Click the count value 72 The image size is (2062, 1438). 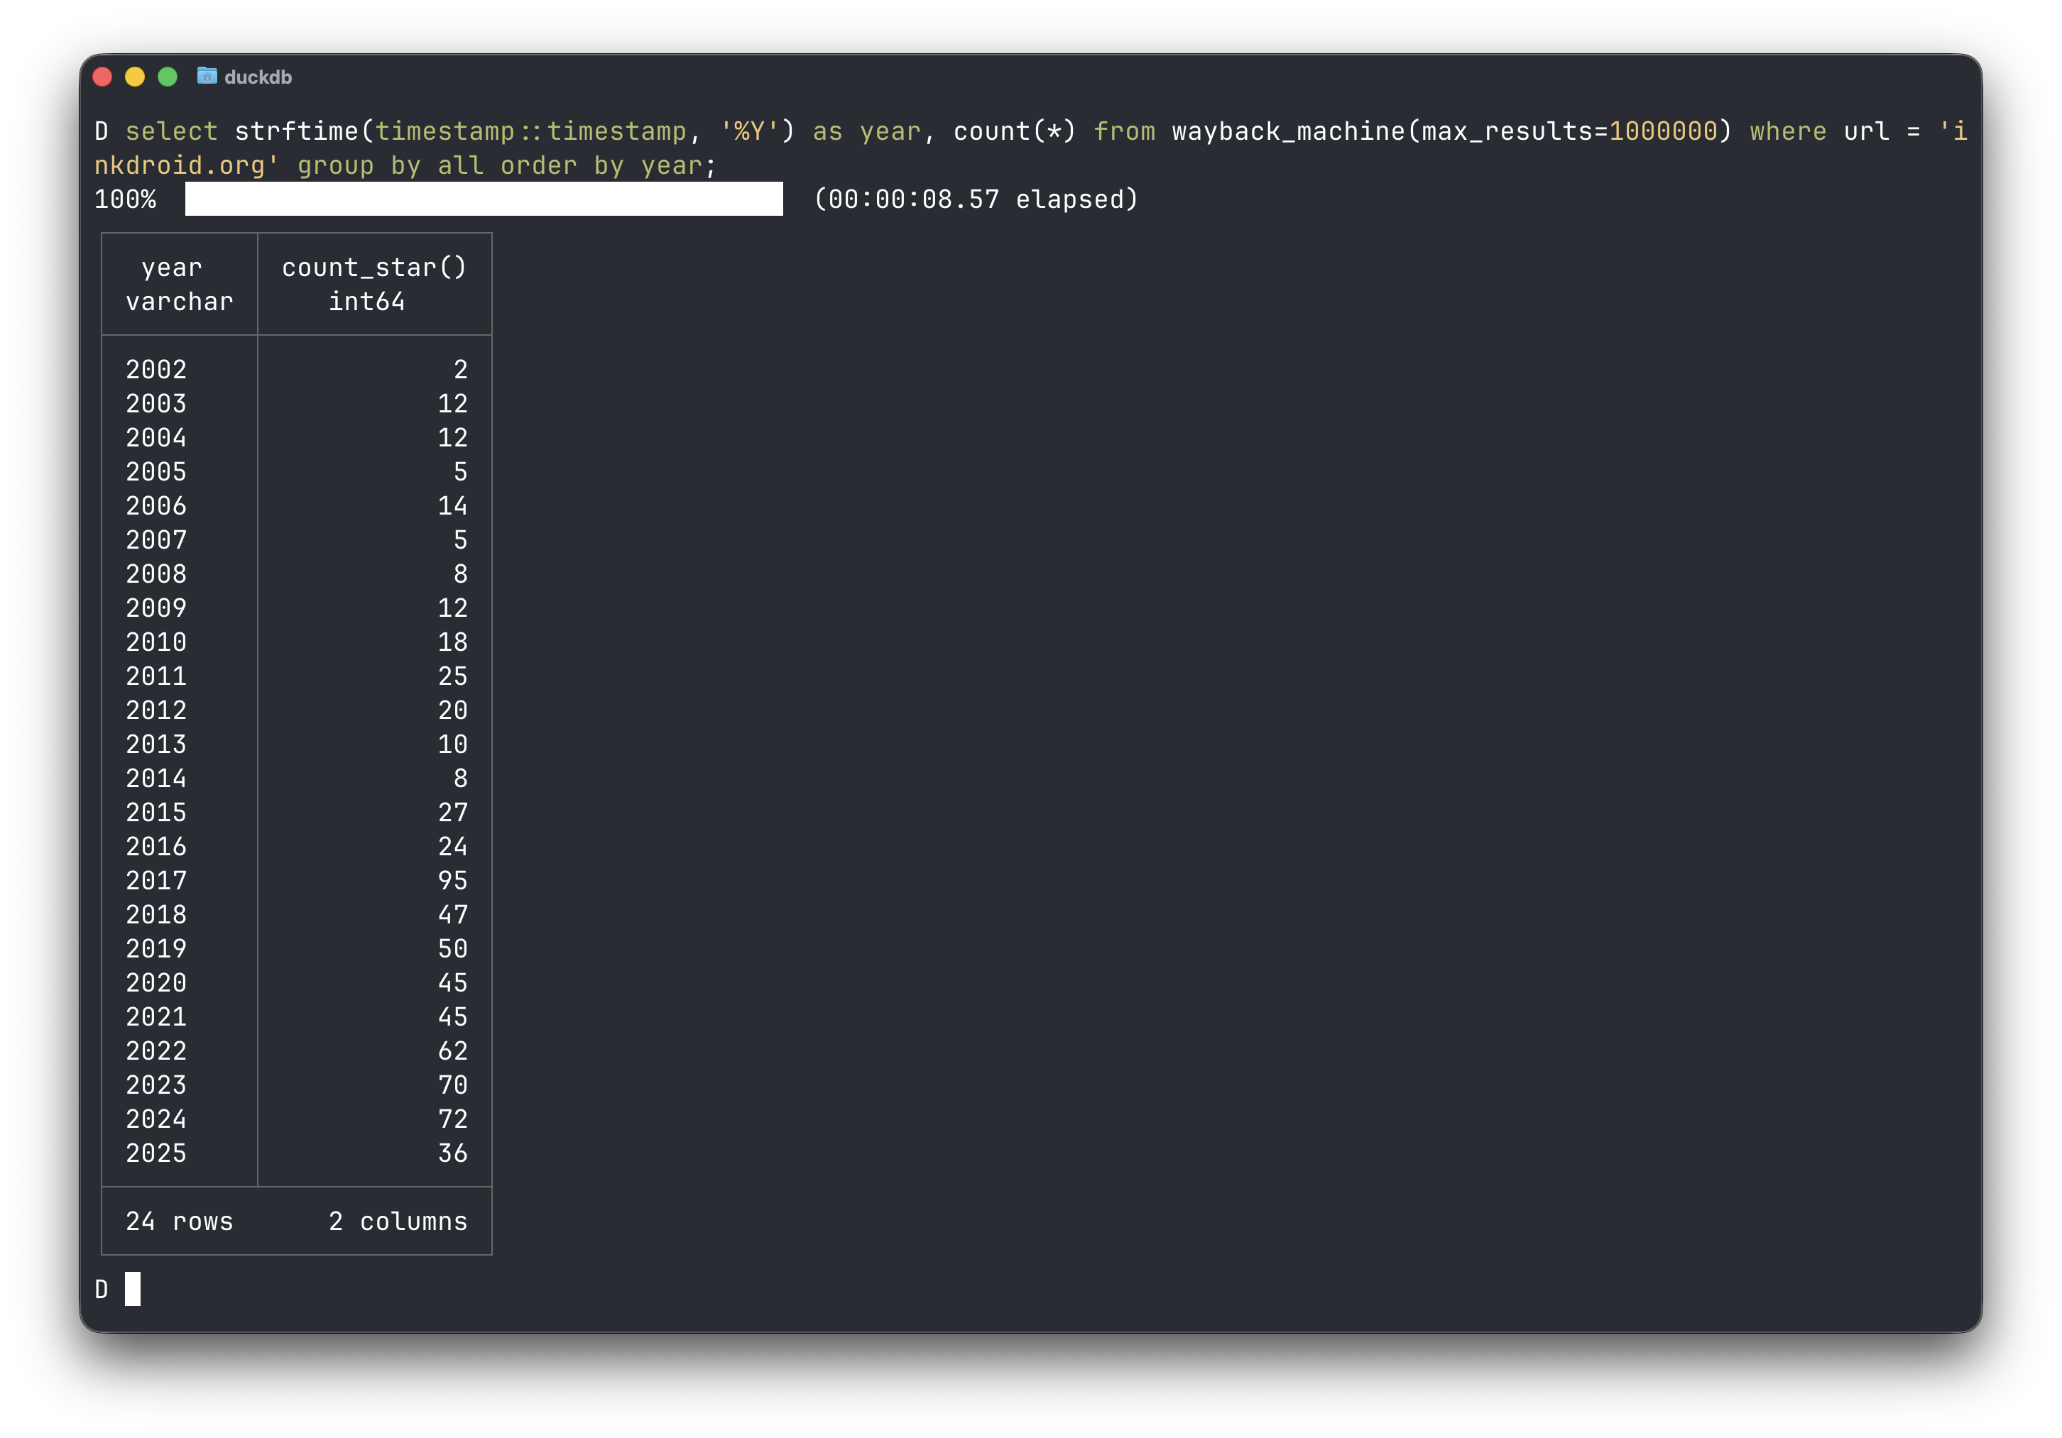452,1119
